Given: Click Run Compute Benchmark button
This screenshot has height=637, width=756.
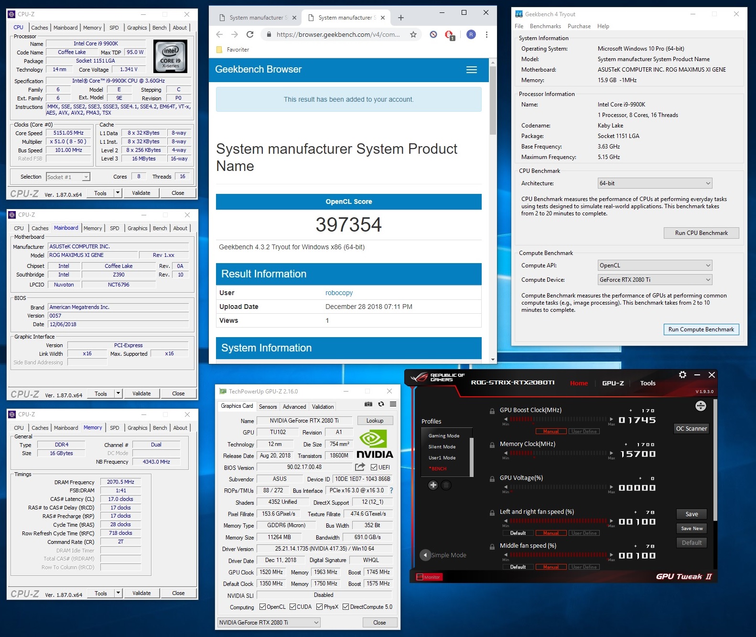Looking at the screenshot, I should pyautogui.click(x=701, y=329).
